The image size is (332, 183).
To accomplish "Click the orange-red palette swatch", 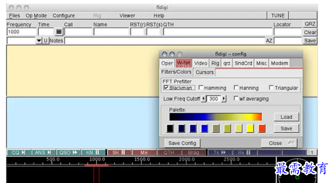I will pyautogui.click(x=262, y=128).
